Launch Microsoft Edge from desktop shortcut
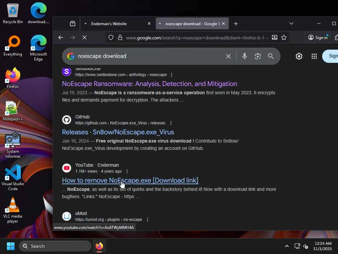The width and height of the screenshot is (338, 254). pyautogui.click(x=38, y=48)
